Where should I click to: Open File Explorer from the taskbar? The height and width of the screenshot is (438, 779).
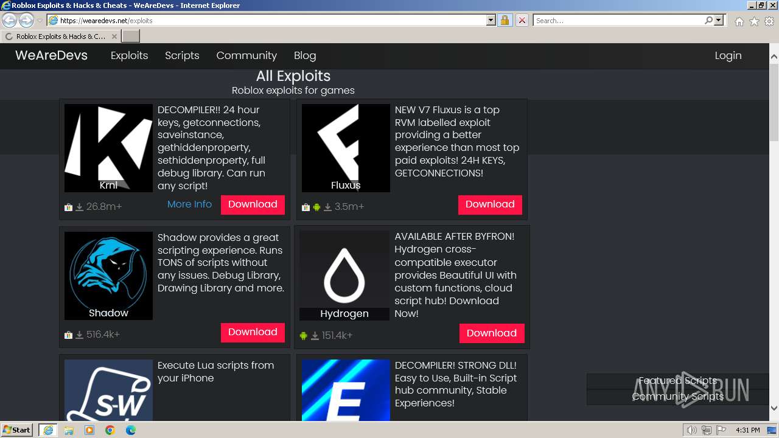69,430
